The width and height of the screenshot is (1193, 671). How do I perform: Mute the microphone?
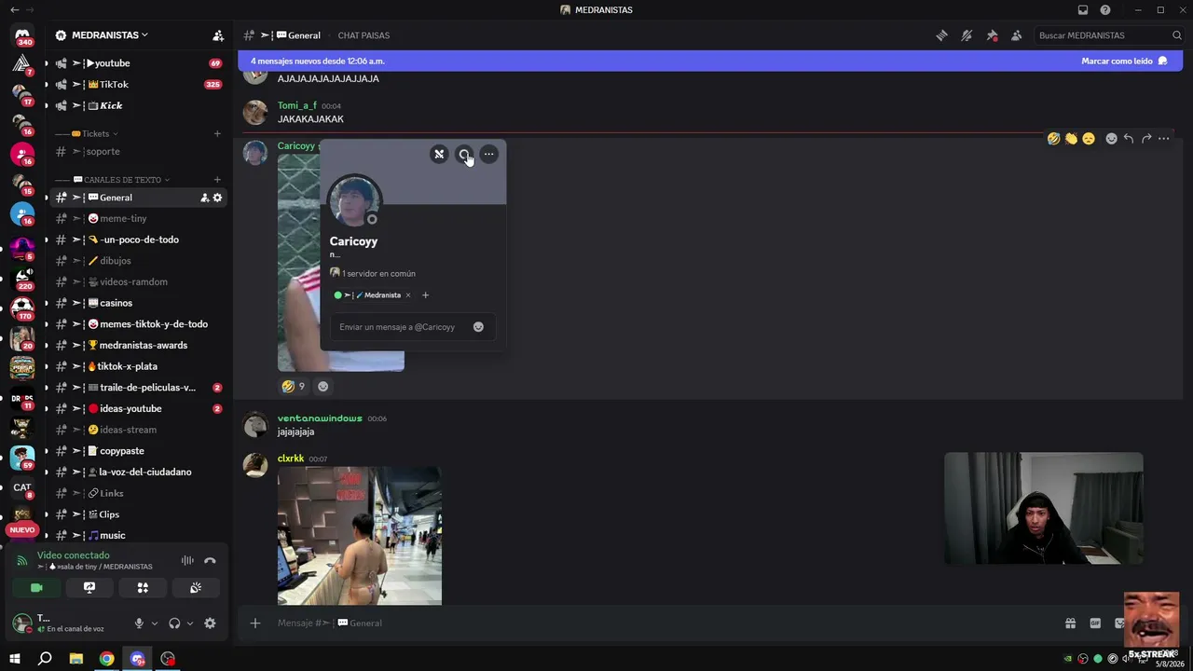(139, 623)
